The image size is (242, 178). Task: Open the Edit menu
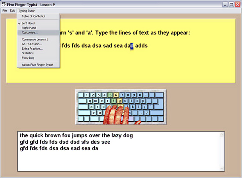click(x=12, y=11)
